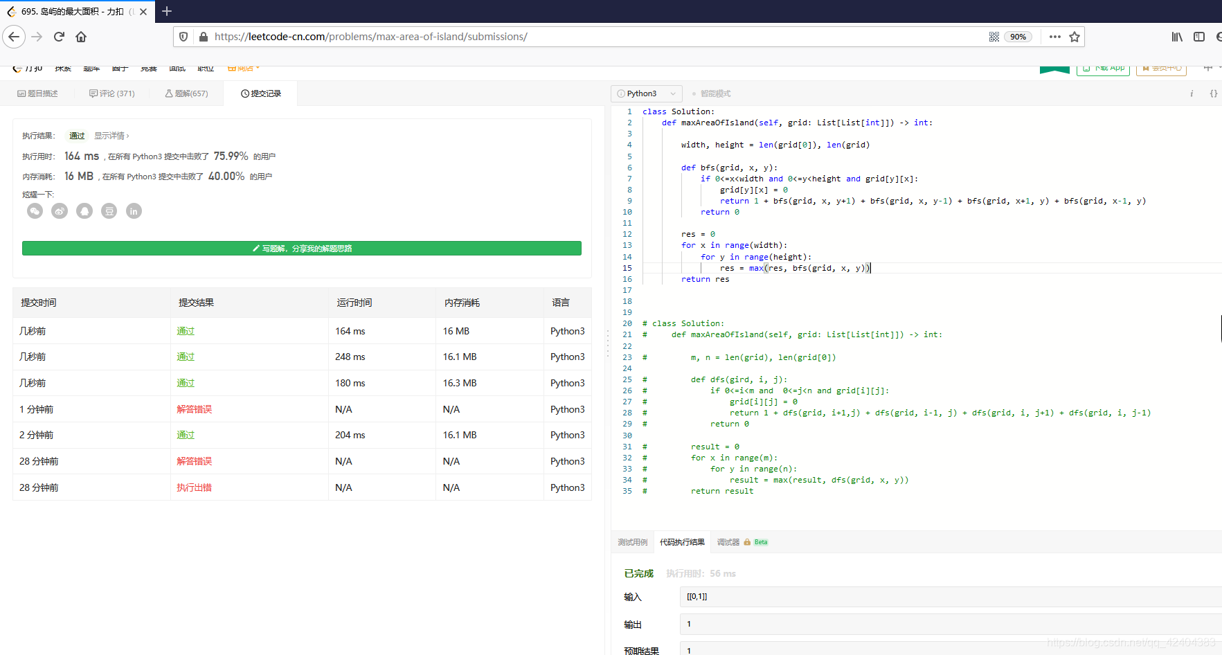Click the browser Forward arrow button
This screenshot has height=655, width=1222.
(x=37, y=37)
